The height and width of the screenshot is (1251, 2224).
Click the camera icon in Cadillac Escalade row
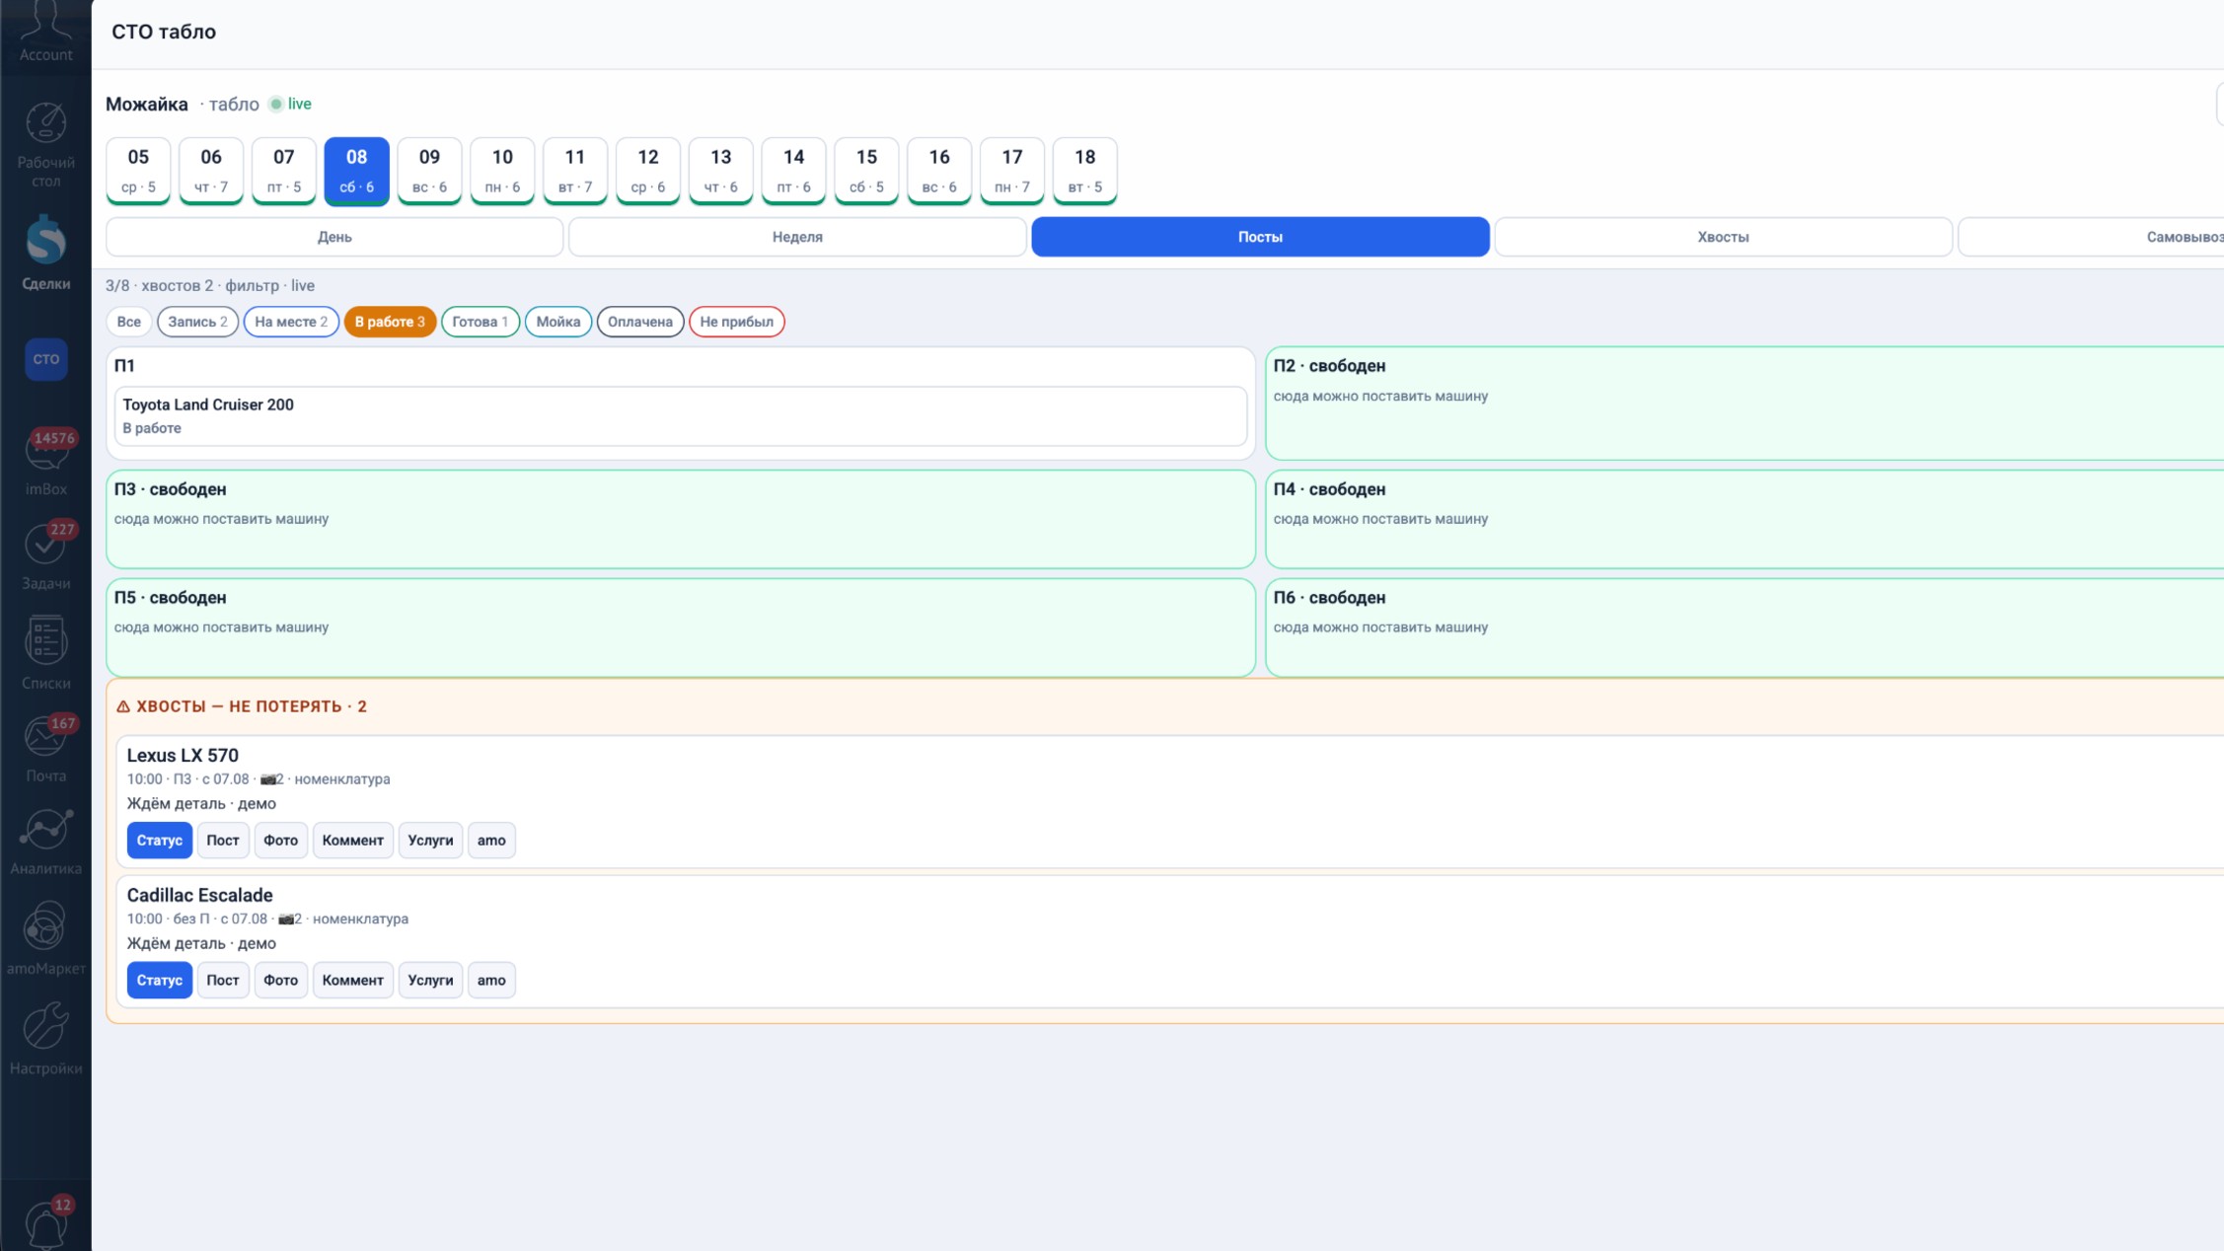[x=286, y=920]
